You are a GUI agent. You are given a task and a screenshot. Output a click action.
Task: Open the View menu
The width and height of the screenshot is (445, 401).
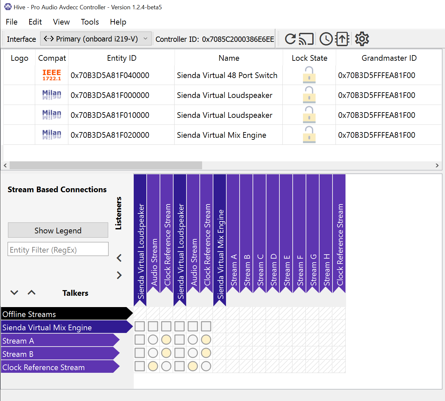tap(61, 22)
